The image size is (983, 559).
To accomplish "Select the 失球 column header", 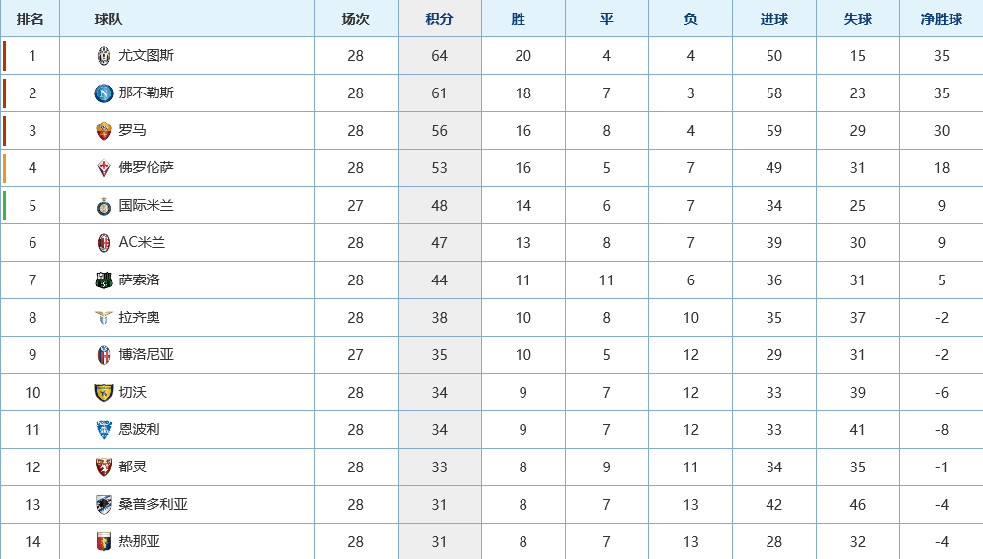I will (x=858, y=19).
